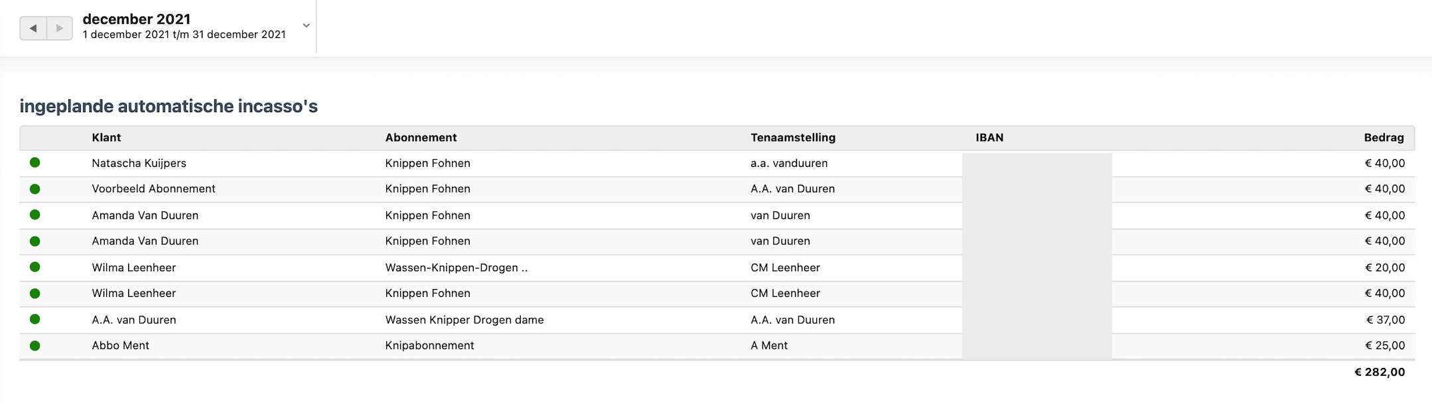1432x403 pixels.
Task: Sort by the Abonnement column header
Action: (421, 138)
